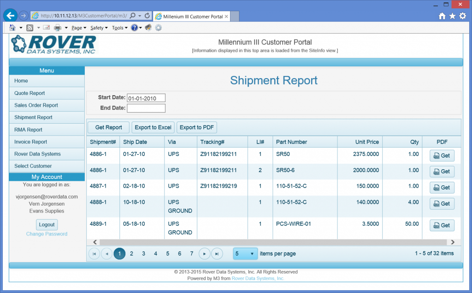This screenshot has height=293, width=472.
Task: Close the Millenium III Customer Portal tab
Action: [x=226, y=17]
